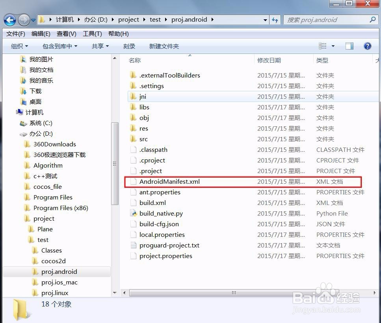Focus the 搜索 proj.android search box
Viewport: 381px width, 323px height.
click(x=331, y=20)
